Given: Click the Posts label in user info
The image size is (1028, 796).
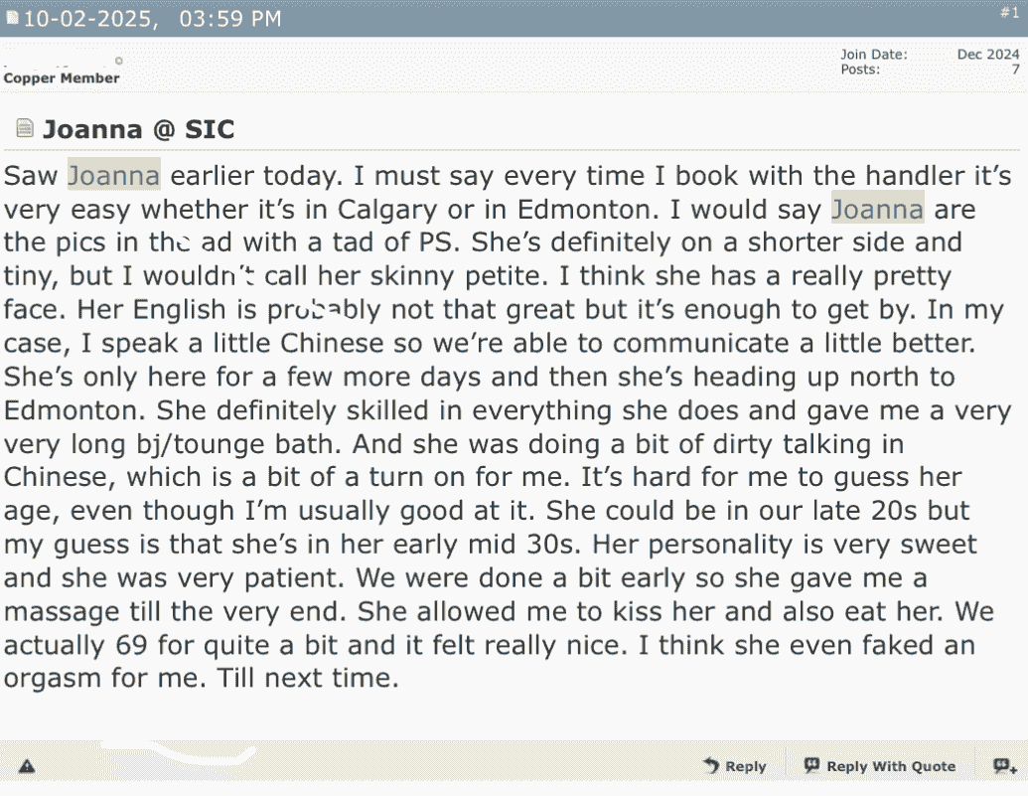Looking at the screenshot, I should (x=859, y=70).
